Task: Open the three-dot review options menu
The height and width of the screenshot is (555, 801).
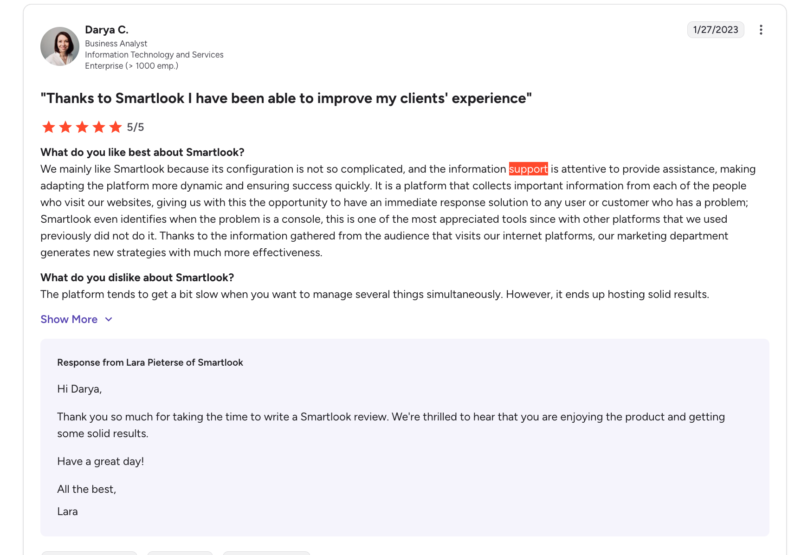Action: [761, 30]
